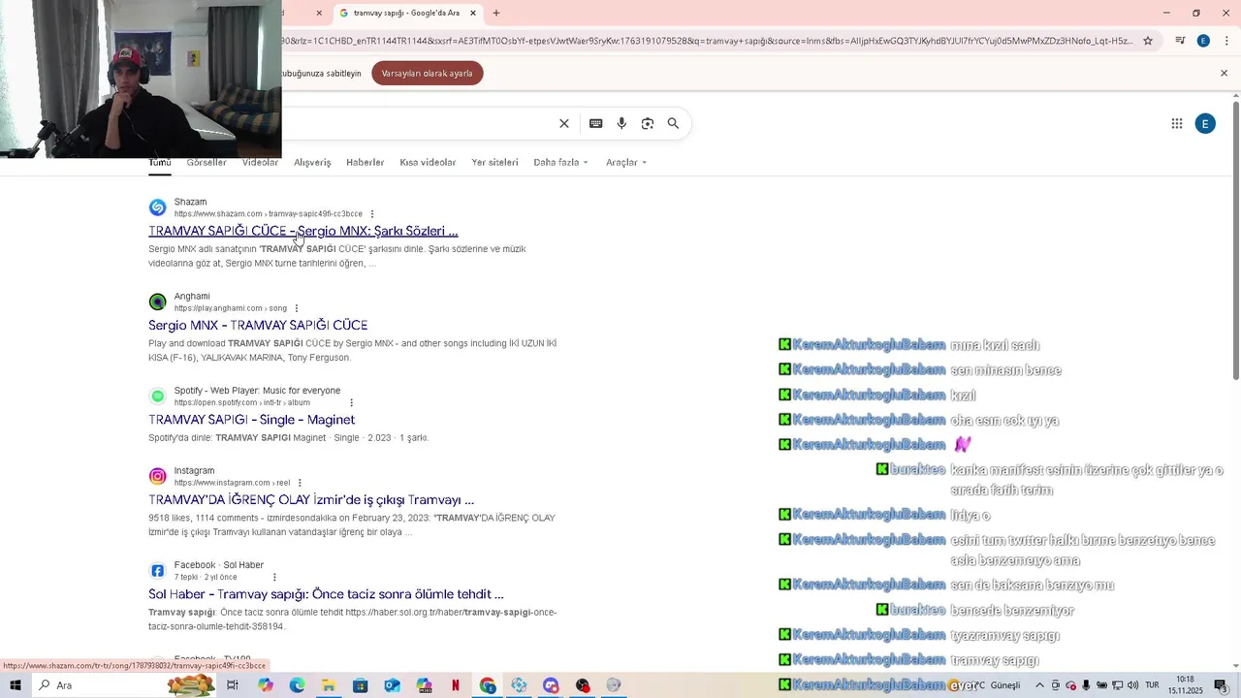Switch to the Kısa videolar tab
Viewport: 1241px width, 698px height.
428,162
